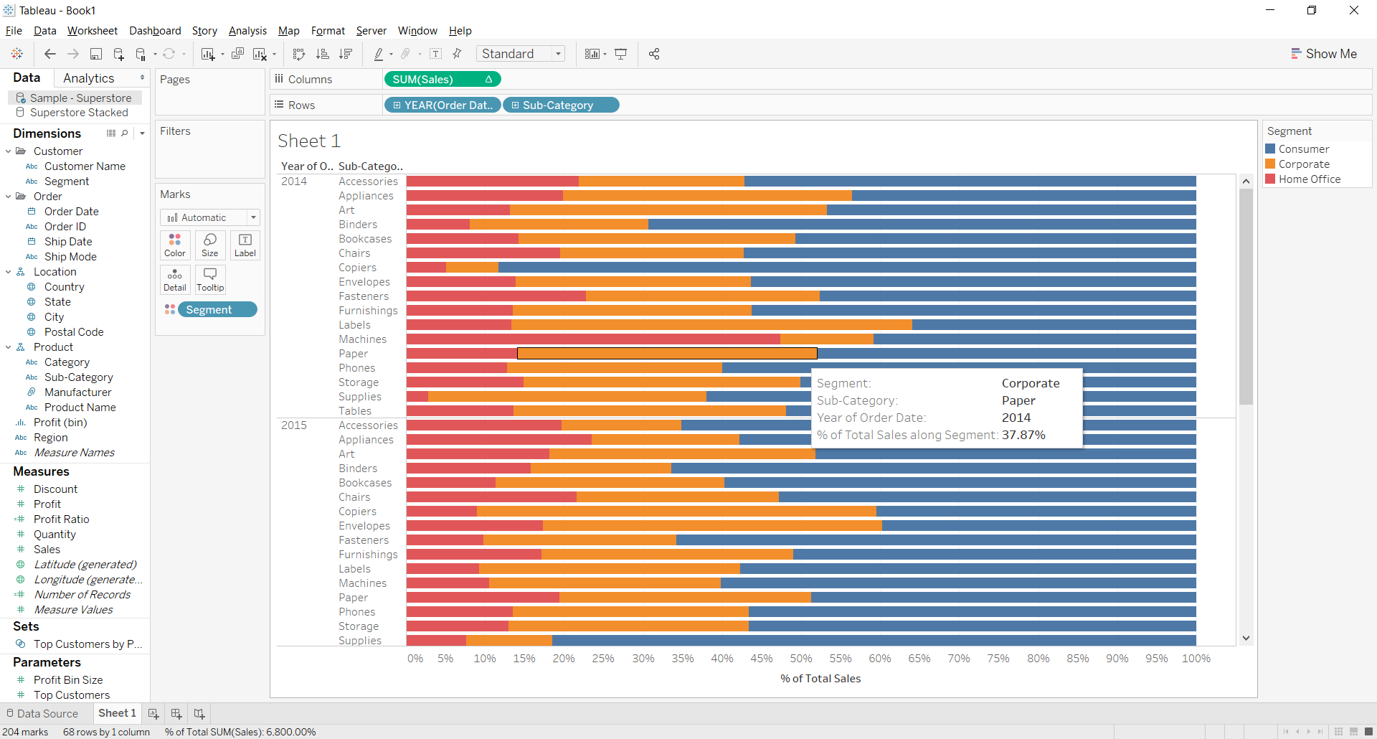The image size is (1377, 739).
Task: Toggle mark labels in toolbar
Action: (435, 53)
